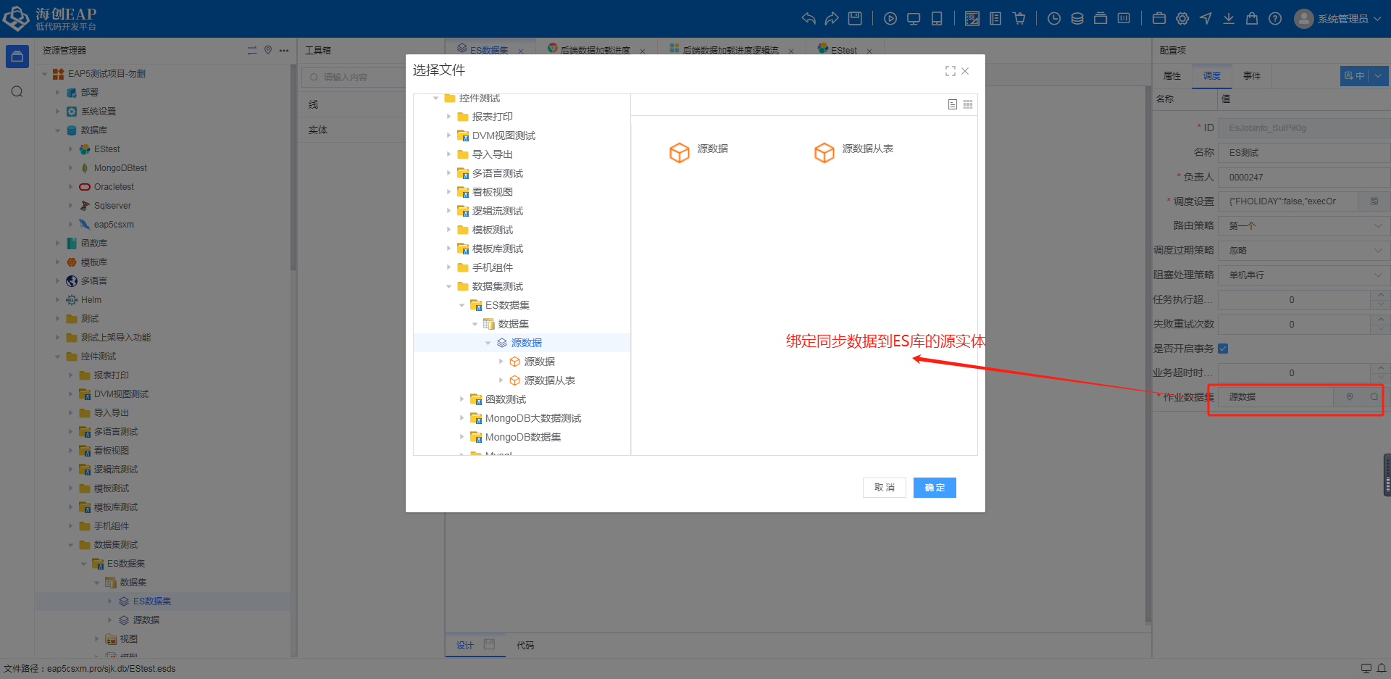Click search icon in 作业数据集 field
This screenshot has height=679, width=1391.
[1374, 397]
